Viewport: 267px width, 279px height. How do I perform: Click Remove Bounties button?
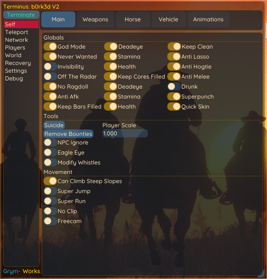tap(68, 134)
